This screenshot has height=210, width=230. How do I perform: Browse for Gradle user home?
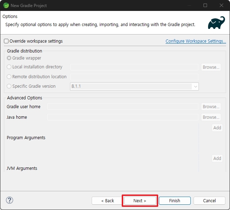tap(211, 107)
